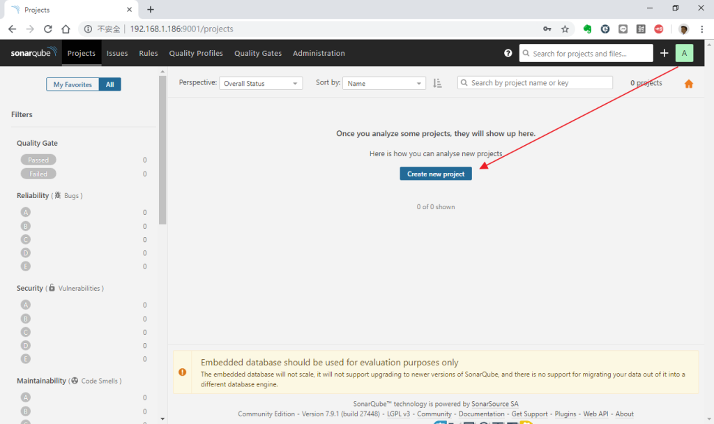Filter Security by rating E
This screenshot has width=714, height=424.
click(26, 359)
